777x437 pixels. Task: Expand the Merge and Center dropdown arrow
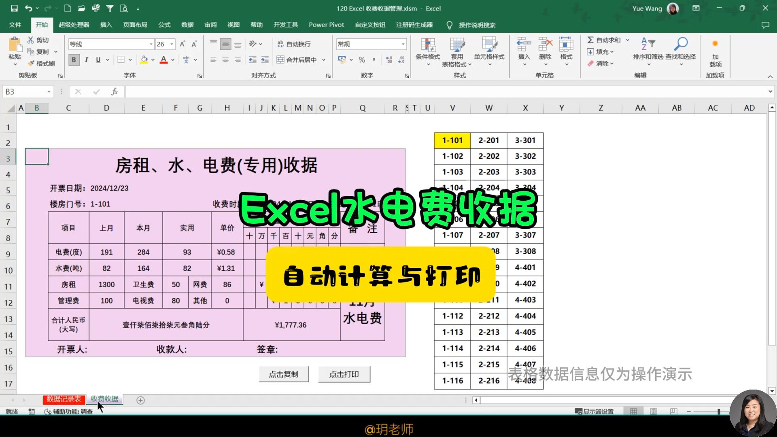[x=324, y=60]
